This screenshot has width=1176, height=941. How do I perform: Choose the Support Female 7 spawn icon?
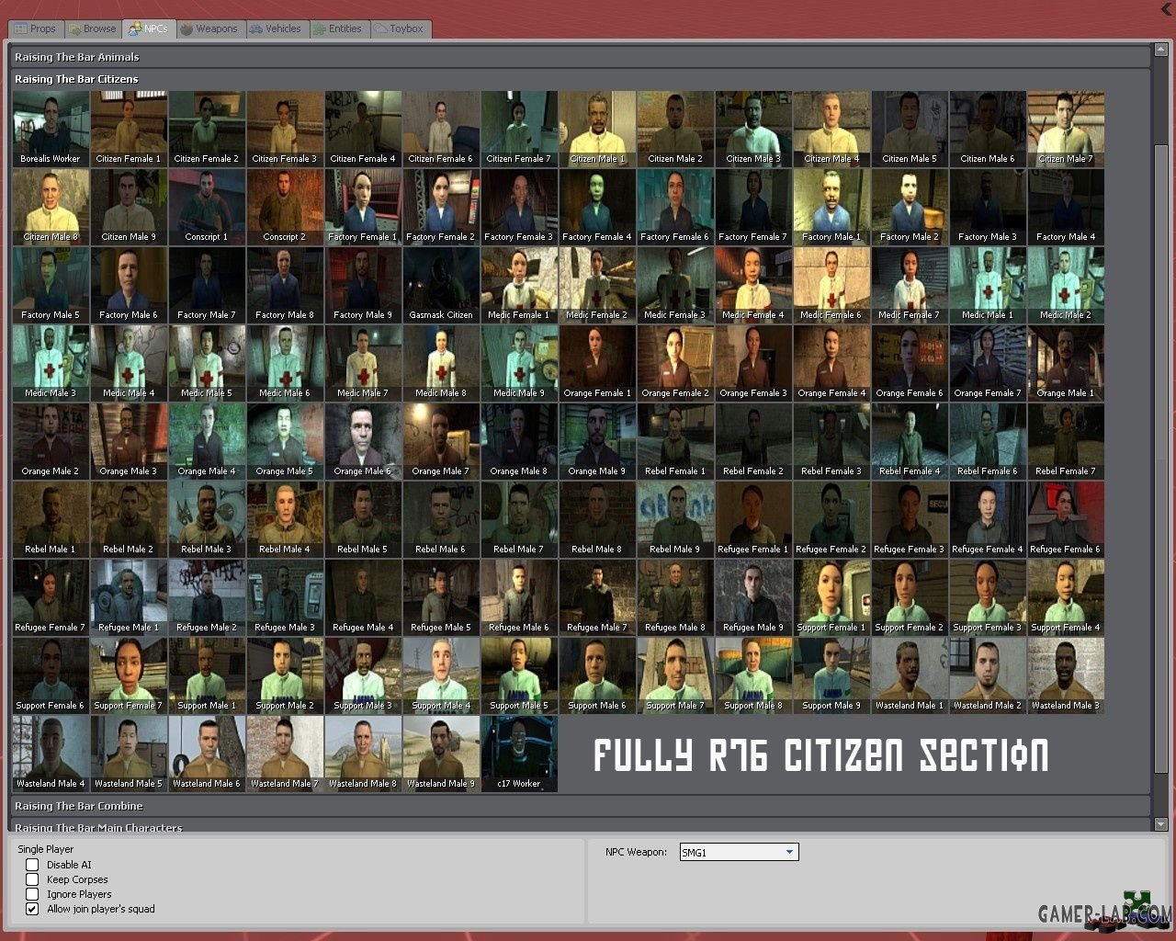click(129, 675)
